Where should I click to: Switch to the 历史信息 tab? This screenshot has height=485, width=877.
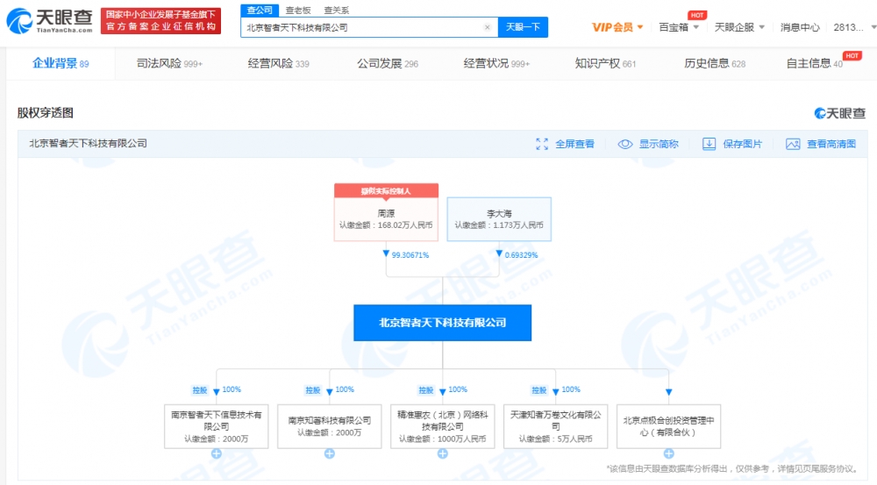715,63
